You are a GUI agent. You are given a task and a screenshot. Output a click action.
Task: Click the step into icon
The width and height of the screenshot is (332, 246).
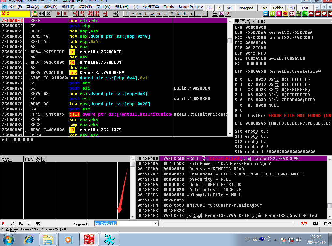click(x=75, y=14)
